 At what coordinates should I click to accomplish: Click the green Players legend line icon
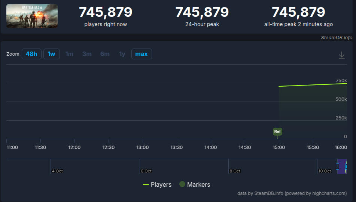coord(146,184)
